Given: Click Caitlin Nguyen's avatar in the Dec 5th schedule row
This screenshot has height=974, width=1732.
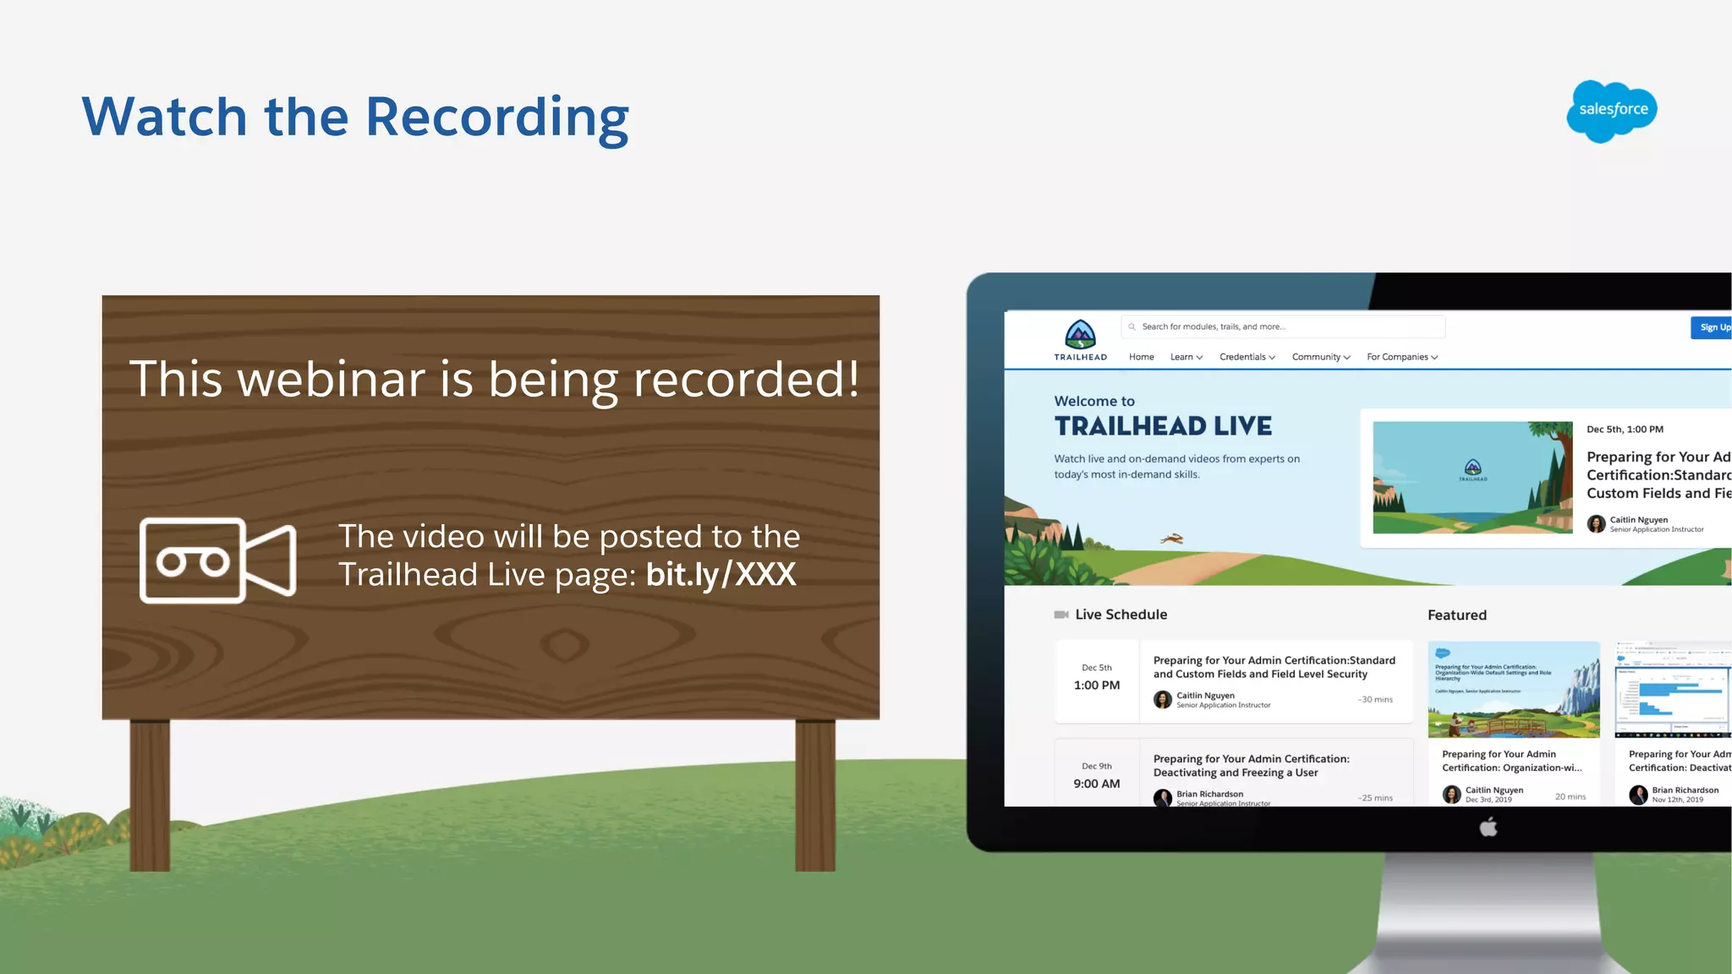Looking at the screenshot, I should pyautogui.click(x=1163, y=699).
